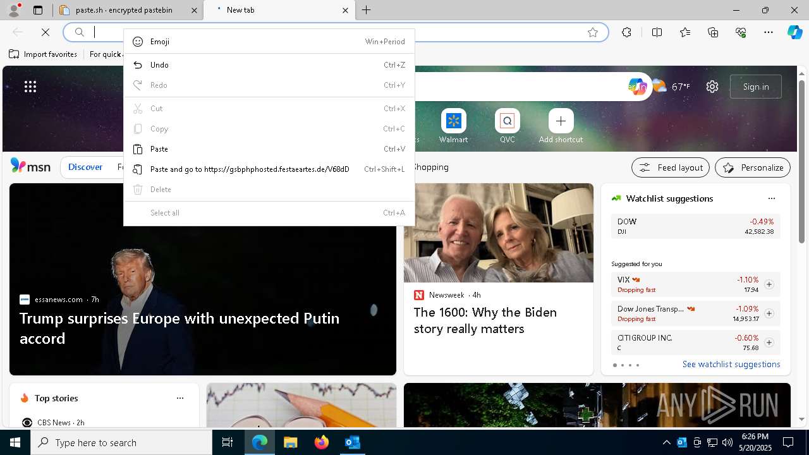Image resolution: width=809 pixels, height=455 pixels.
Task: Open File Explorer from taskbar
Action: pyautogui.click(x=290, y=442)
